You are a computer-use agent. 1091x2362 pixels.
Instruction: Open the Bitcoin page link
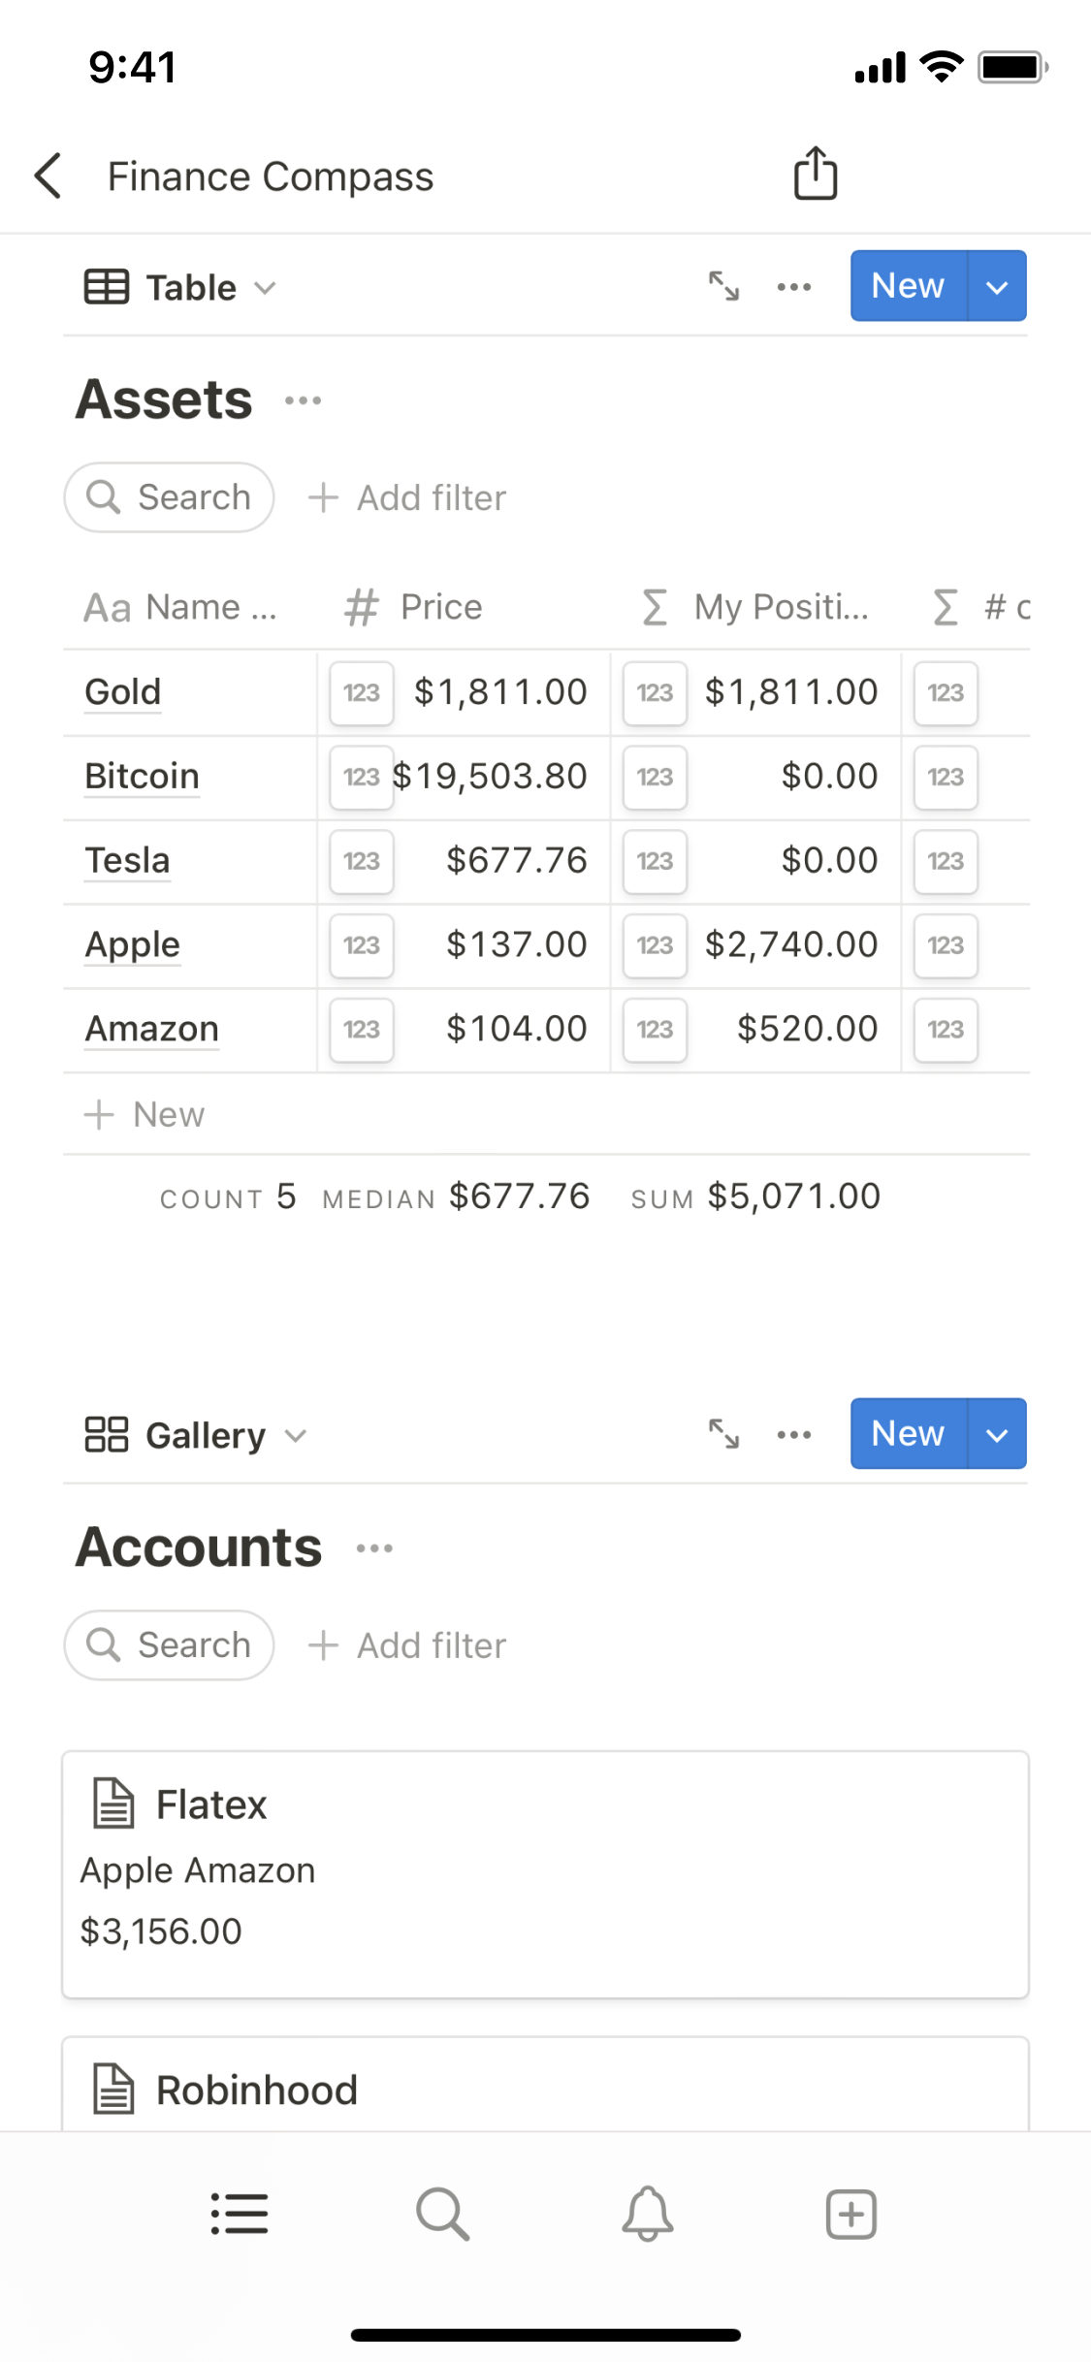[x=143, y=777]
